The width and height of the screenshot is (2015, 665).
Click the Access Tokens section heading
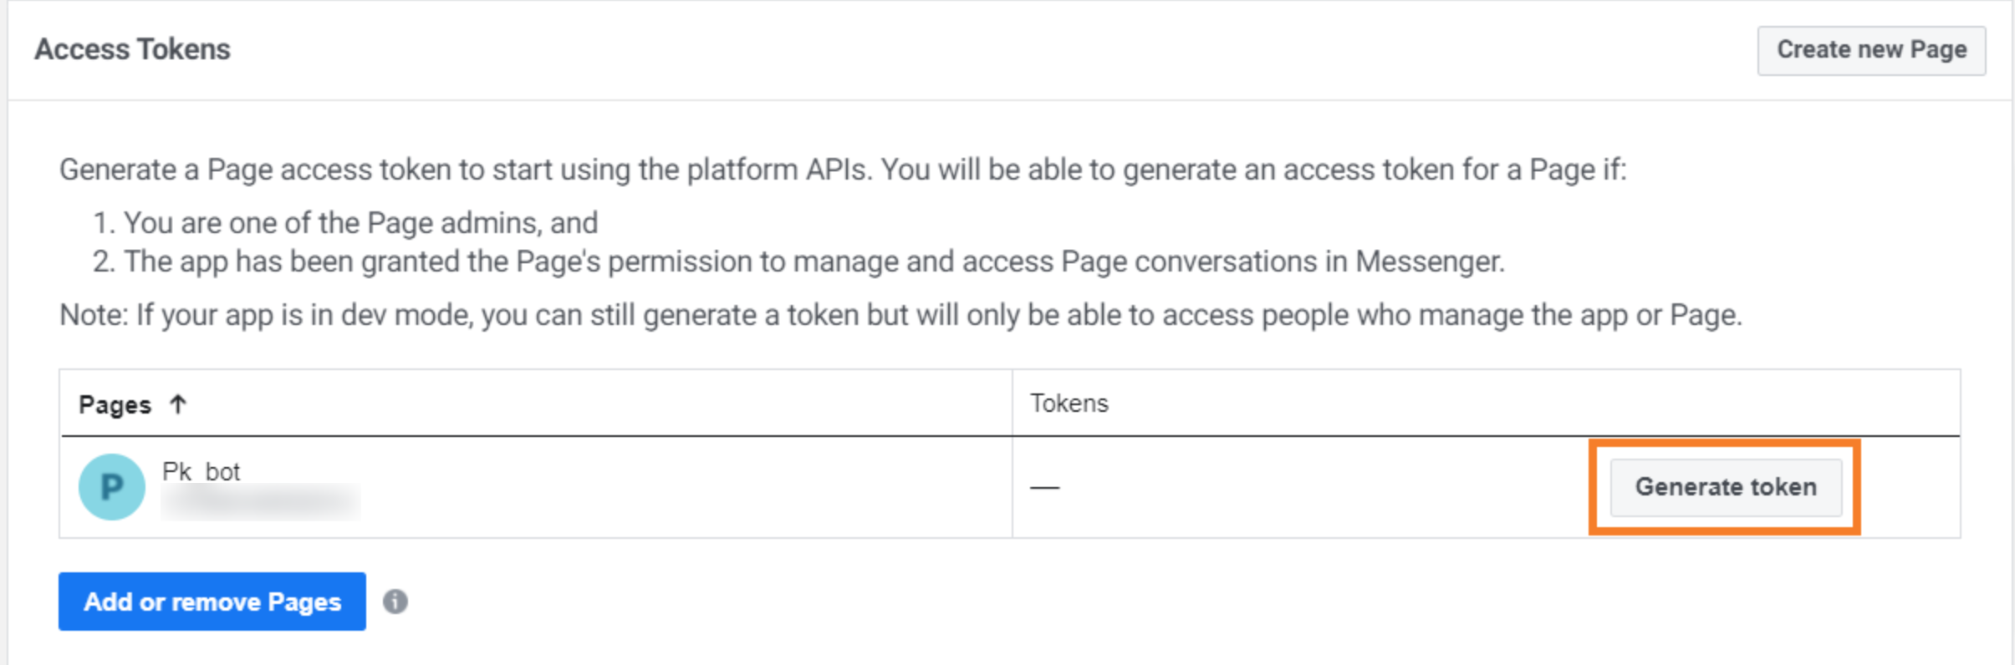coord(132,49)
